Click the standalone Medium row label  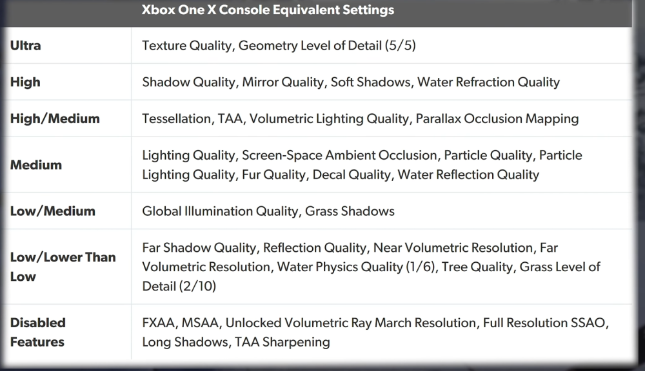coord(36,165)
